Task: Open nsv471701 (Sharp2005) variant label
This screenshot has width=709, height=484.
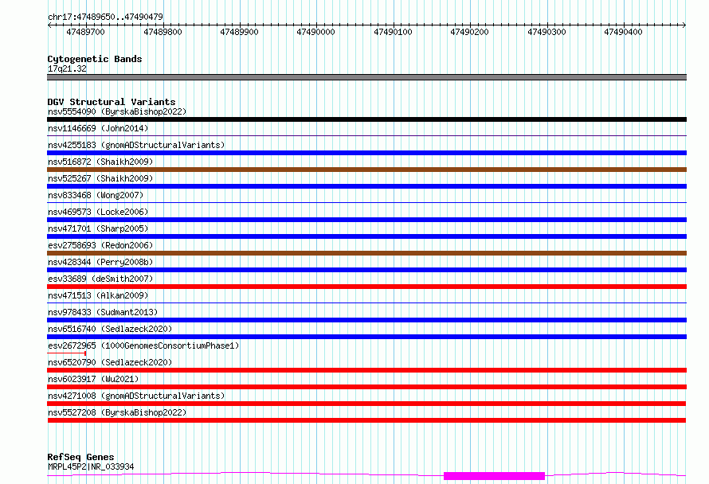Action: click(98, 228)
